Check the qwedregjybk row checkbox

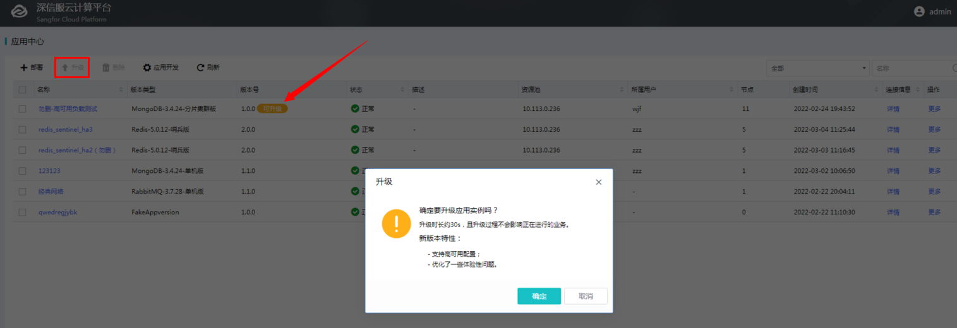23,212
